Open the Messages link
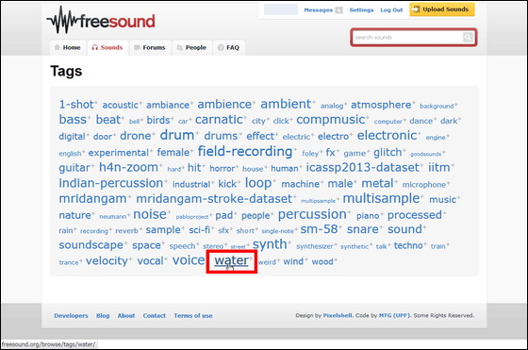 pyautogui.click(x=319, y=10)
